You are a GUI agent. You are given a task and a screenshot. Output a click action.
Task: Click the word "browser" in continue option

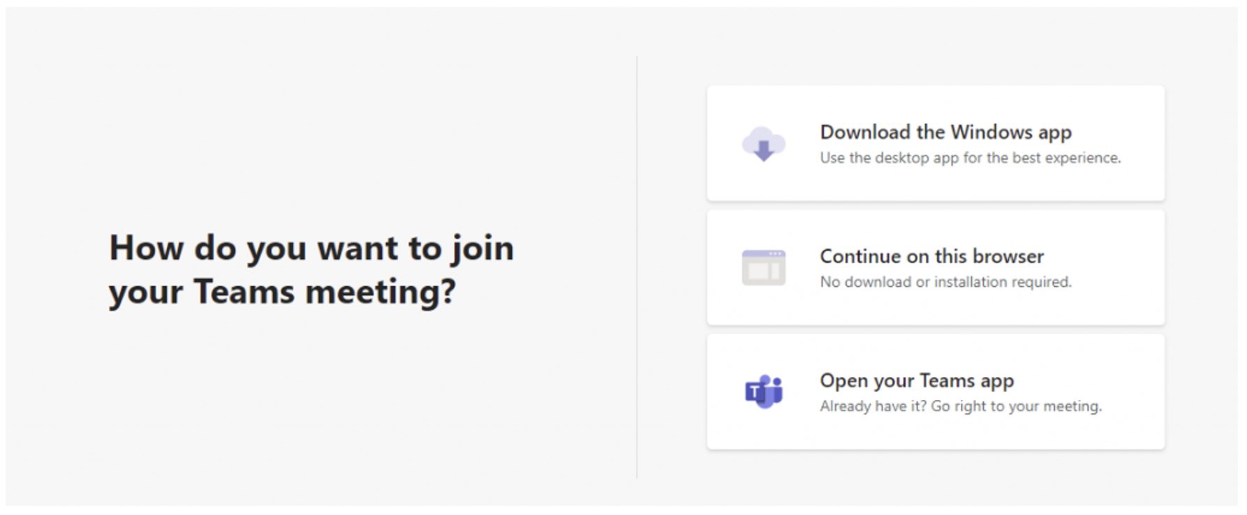point(1008,256)
